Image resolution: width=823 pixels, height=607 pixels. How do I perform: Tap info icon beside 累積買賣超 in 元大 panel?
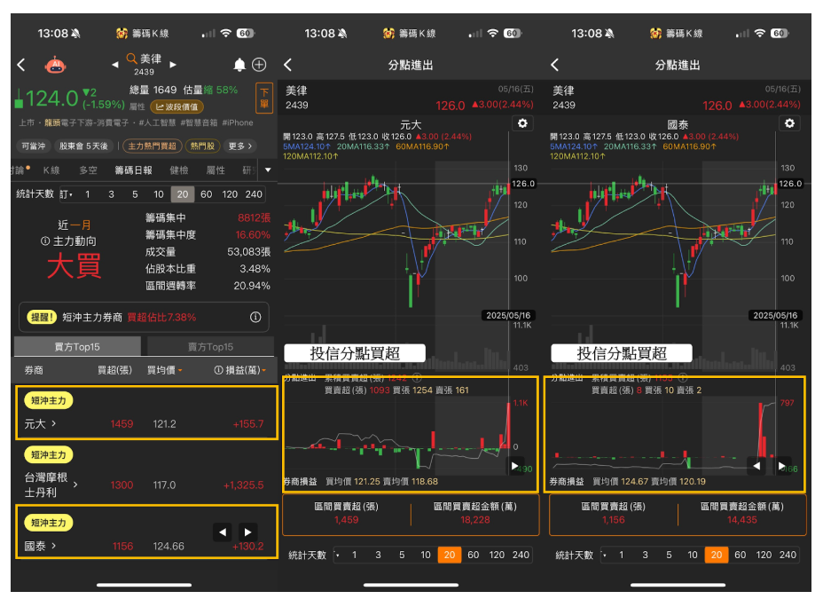click(418, 377)
